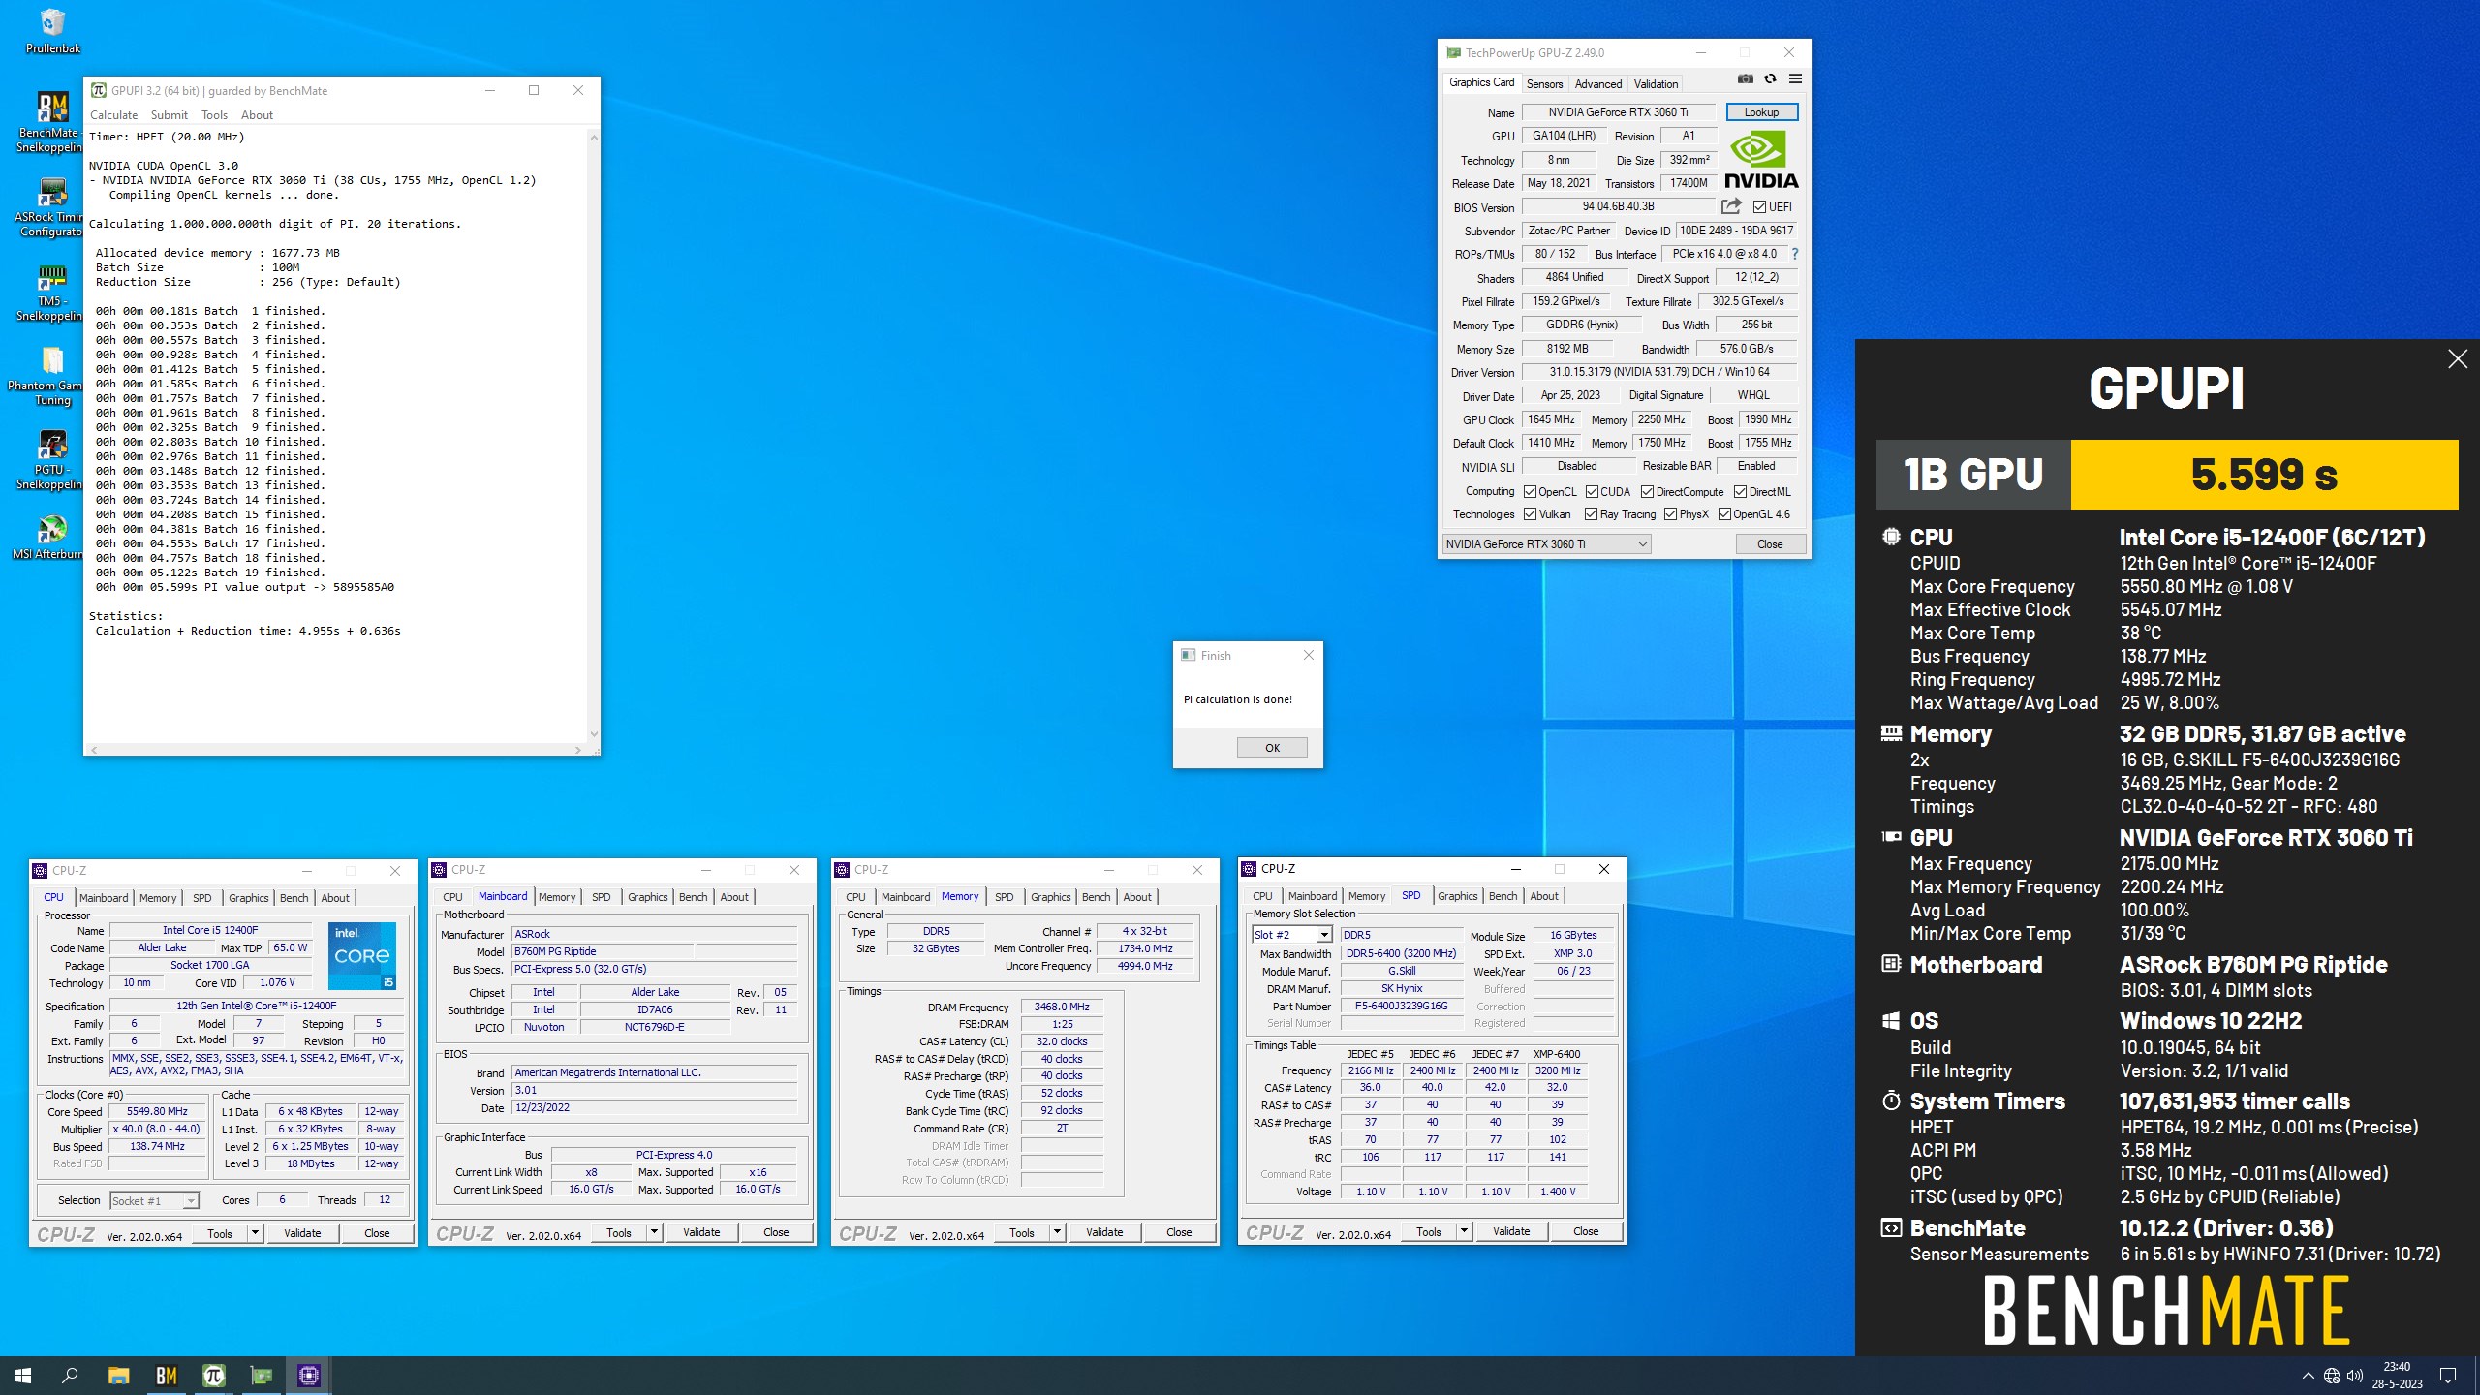Click Tools button in CPU-Z Memory window
This screenshot has width=2480, height=1395.
(1021, 1232)
